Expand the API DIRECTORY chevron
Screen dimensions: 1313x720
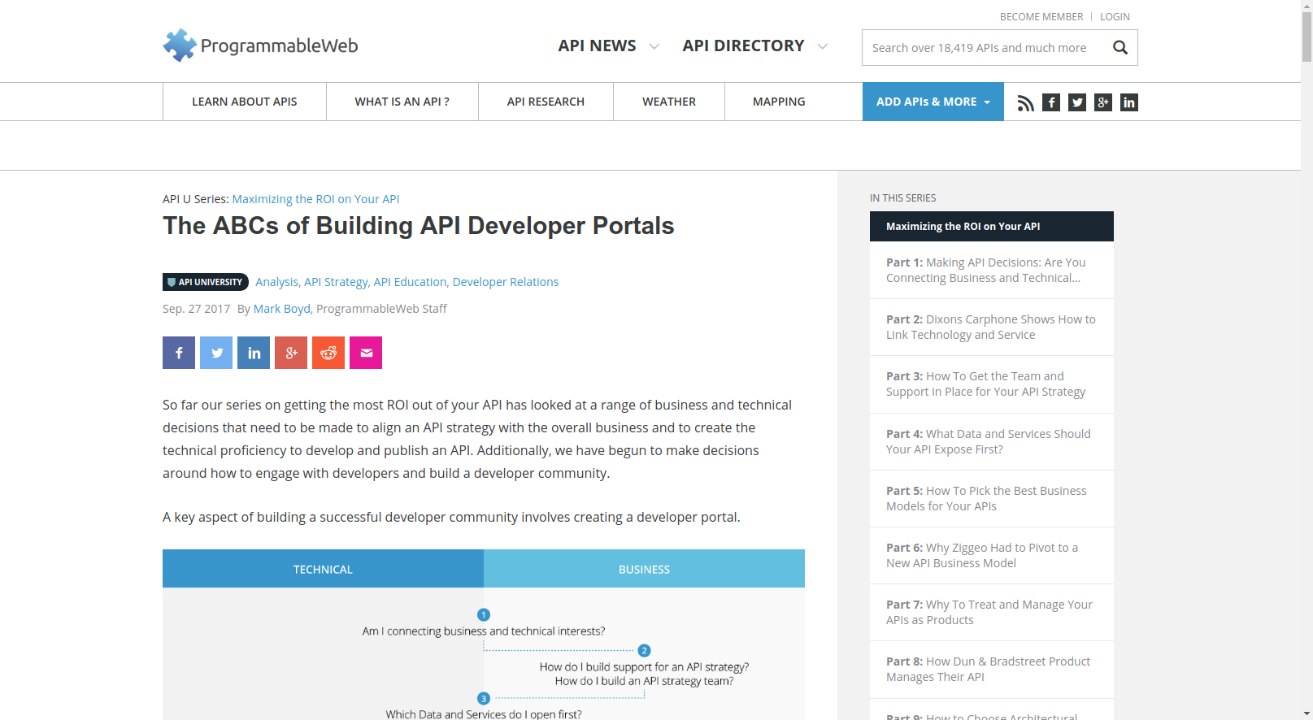[x=823, y=46]
